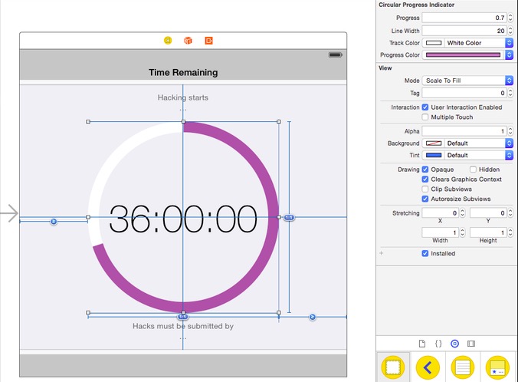This screenshot has width=518, height=382.
Task: Click the top-left selection handle of progress view
Action: pyautogui.click(x=88, y=122)
